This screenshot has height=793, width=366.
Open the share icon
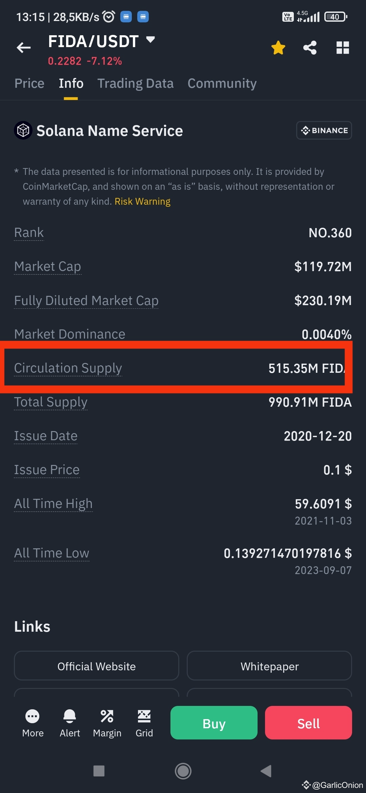click(x=310, y=48)
